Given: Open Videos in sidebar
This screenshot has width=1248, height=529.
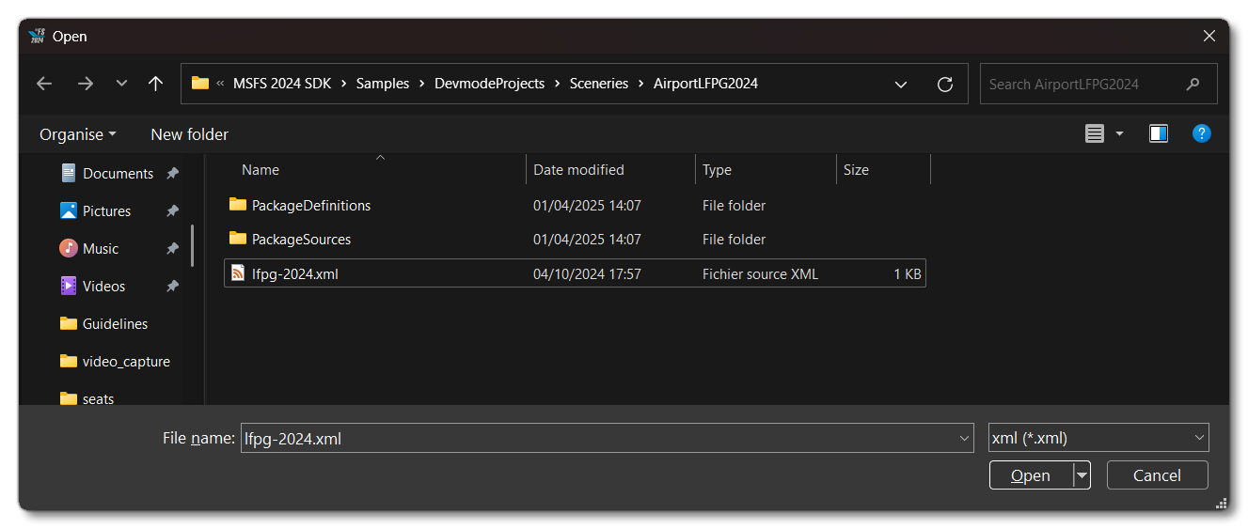Looking at the screenshot, I should 103,286.
